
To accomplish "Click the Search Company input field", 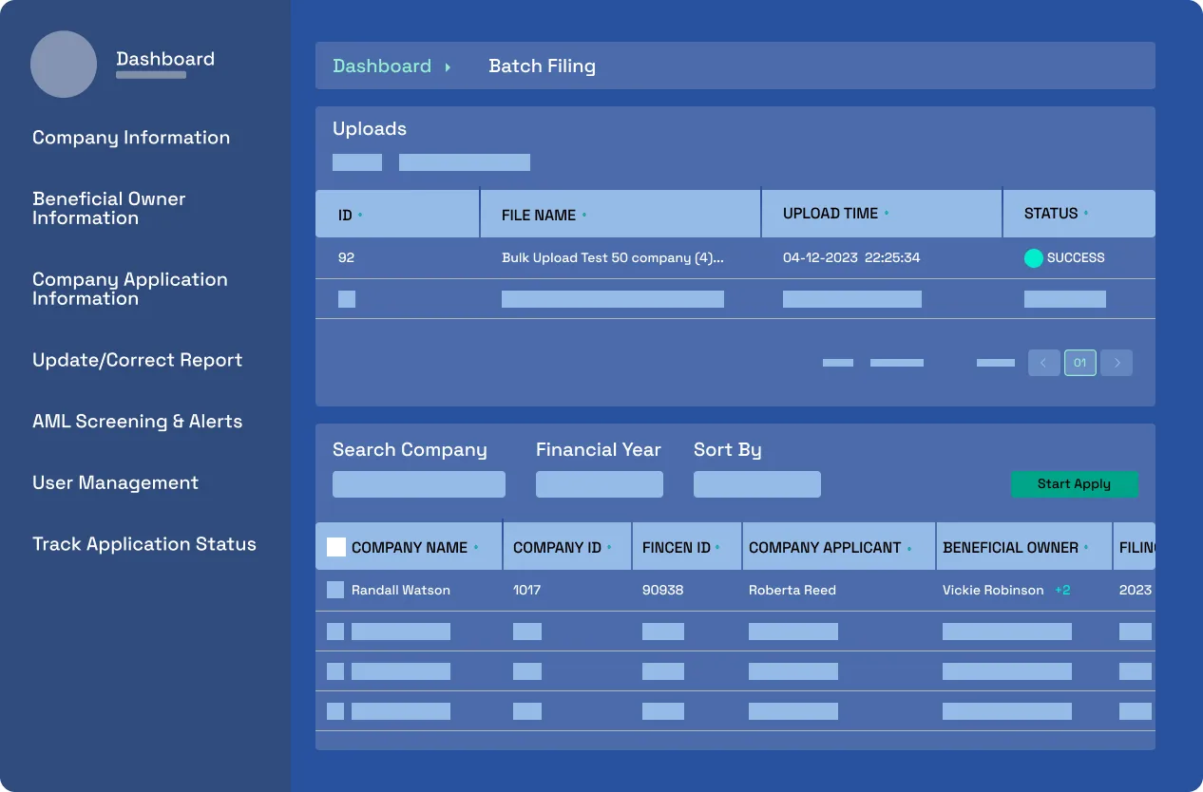I will pyautogui.click(x=418, y=484).
